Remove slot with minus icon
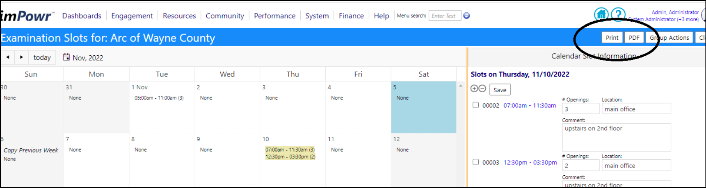This screenshot has height=188, width=706. [482, 89]
